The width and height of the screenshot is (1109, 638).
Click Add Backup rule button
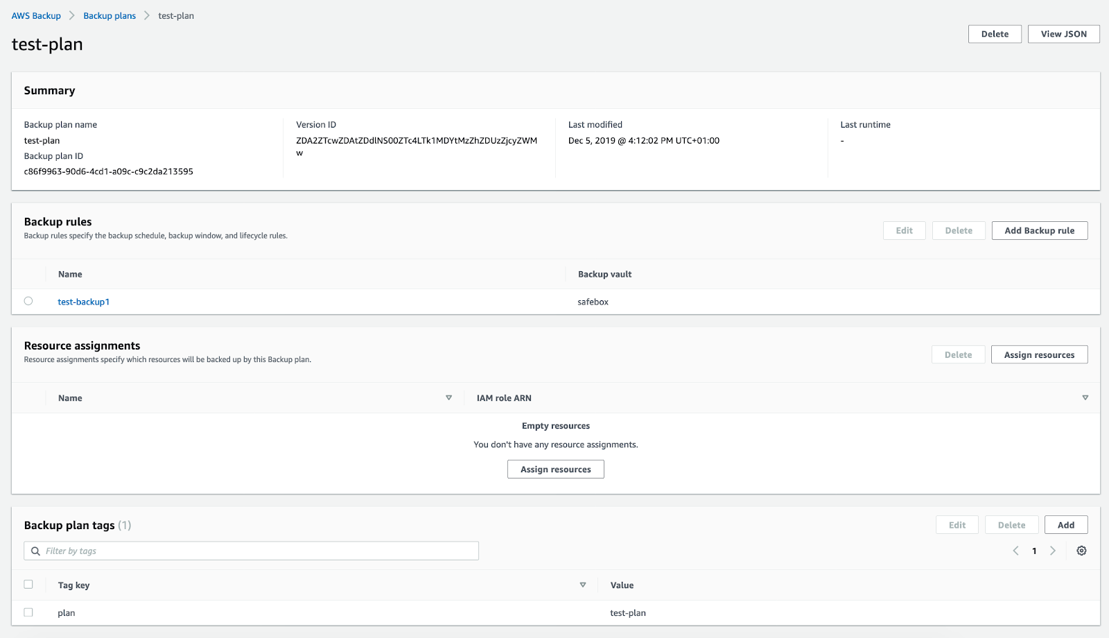[x=1039, y=231]
